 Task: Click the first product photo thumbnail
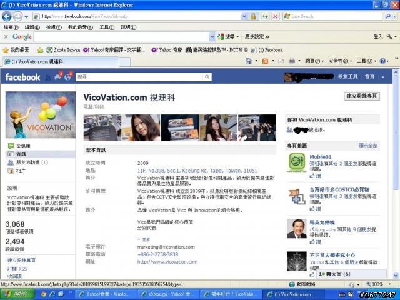pos(102,127)
